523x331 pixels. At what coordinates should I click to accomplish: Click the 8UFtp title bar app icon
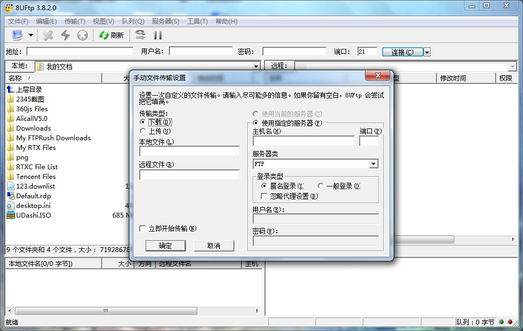tap(9, 8)
